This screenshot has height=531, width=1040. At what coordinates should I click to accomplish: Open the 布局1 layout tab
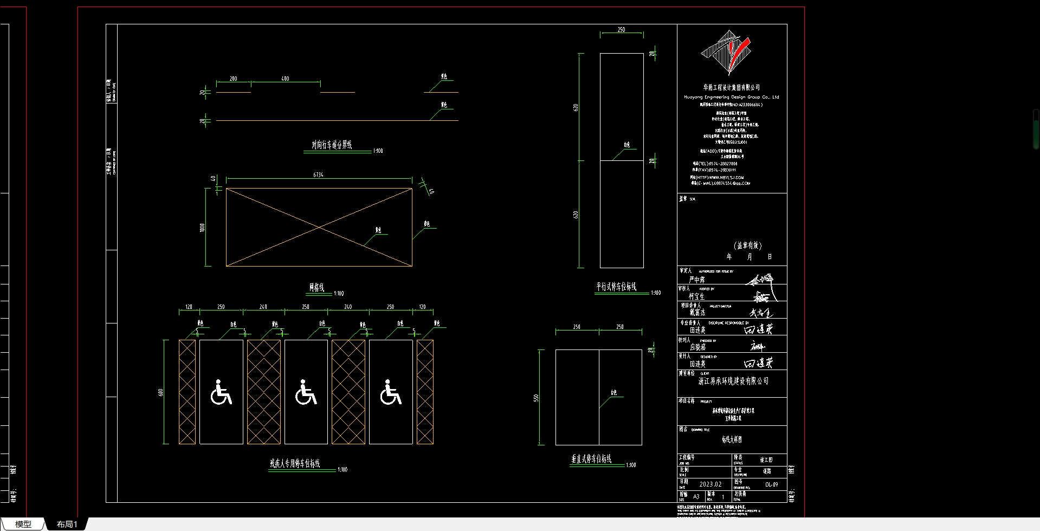[x=67, y=524]
